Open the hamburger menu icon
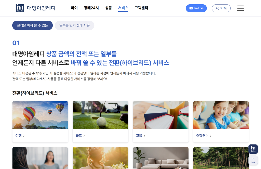 pyautogui.click(x=240, y=8)
